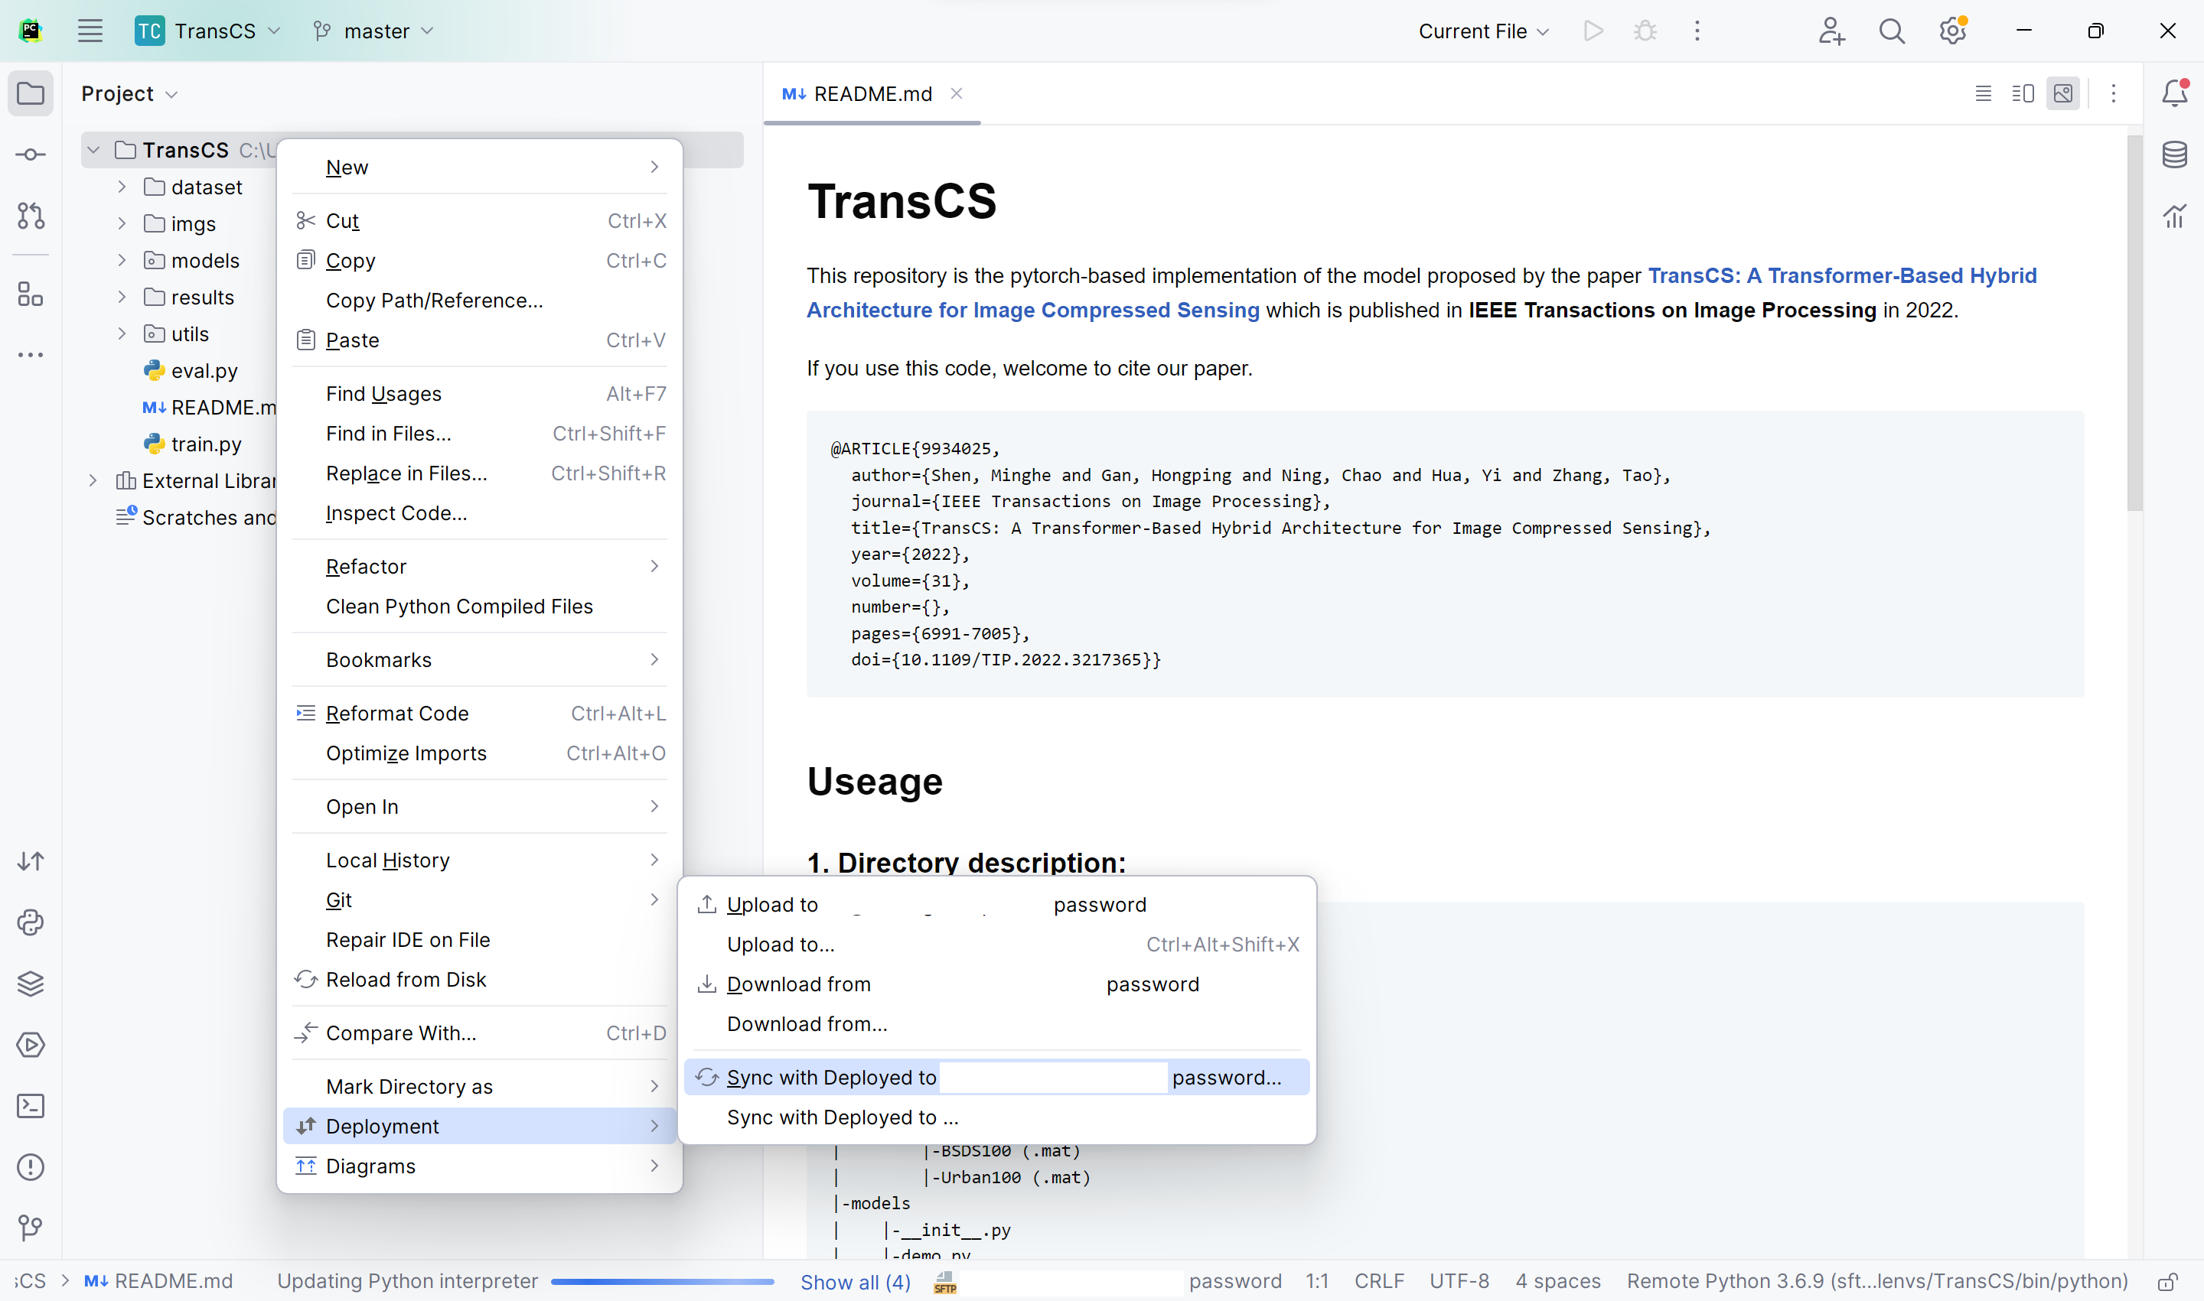Collapse the TransCS root folder
The width and height of the screenshot is (2204, 1301).
click(x=93, y=150)
